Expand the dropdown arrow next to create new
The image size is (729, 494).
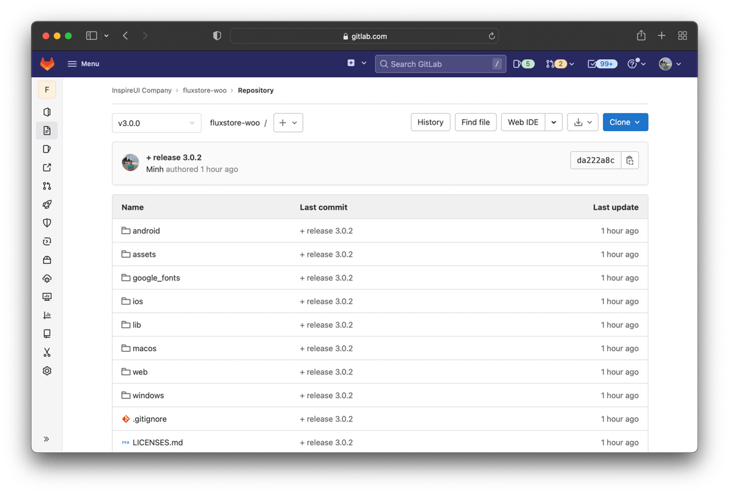coord(364,63)
